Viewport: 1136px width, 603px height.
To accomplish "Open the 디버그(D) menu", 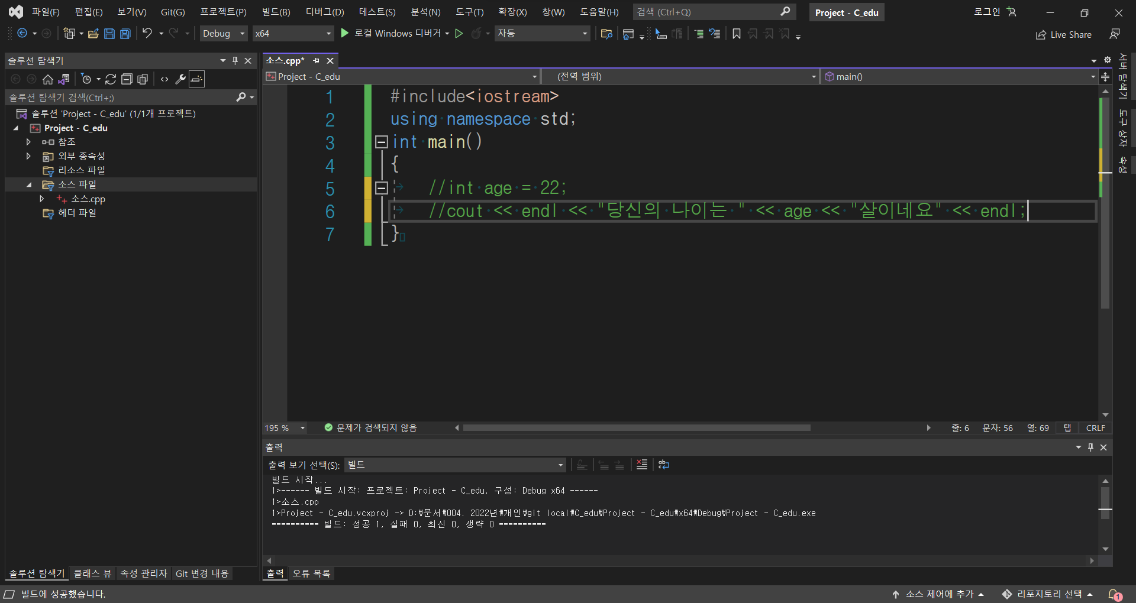I will coord(325,12).
